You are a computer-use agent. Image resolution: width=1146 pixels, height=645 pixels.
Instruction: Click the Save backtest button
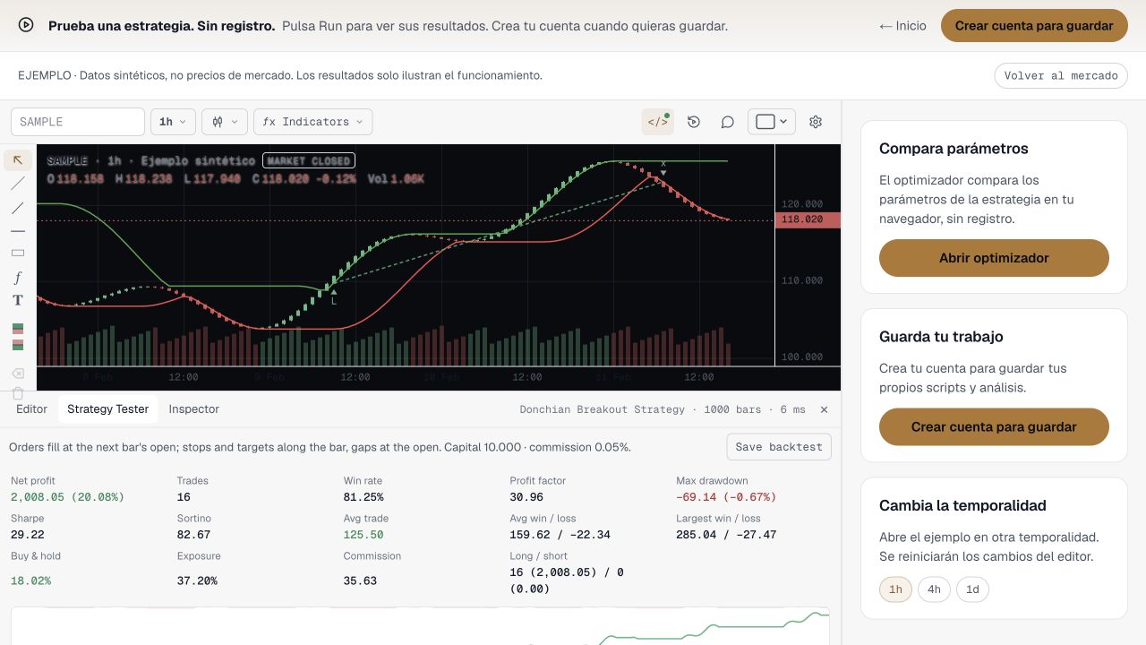click(x=779, y=447)
